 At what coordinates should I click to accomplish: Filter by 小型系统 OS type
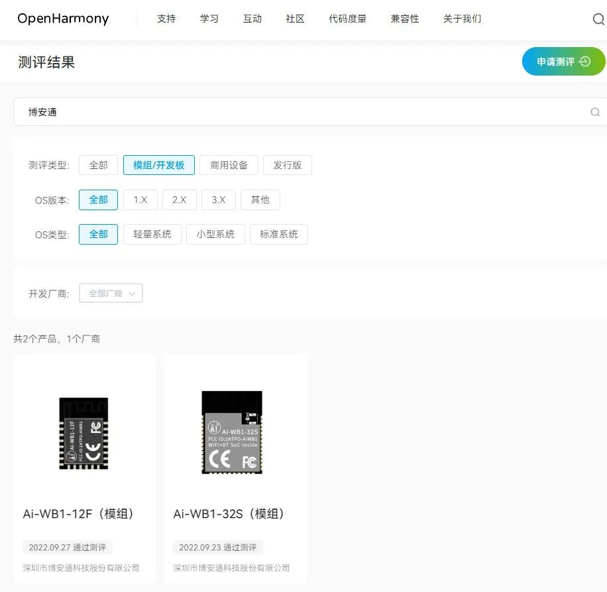coord(215,234)
